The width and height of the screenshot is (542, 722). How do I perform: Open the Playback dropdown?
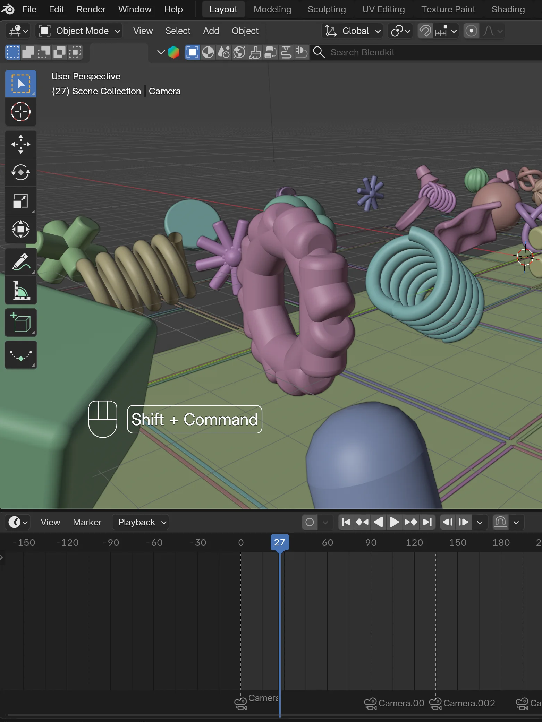(141, 522)
